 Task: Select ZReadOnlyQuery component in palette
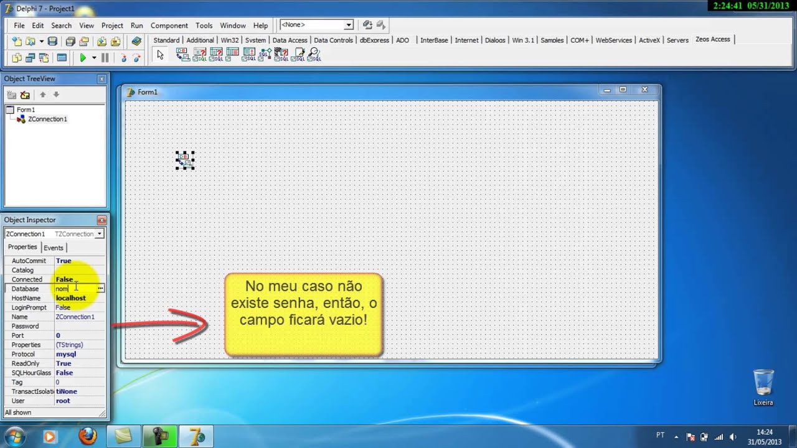[x=199, y=55]
